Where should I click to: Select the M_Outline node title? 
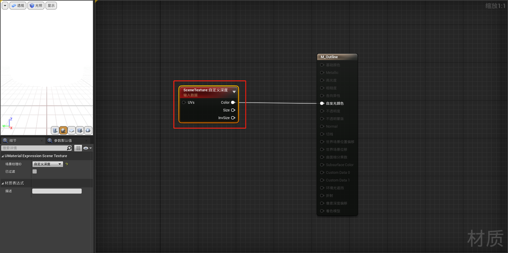tap(329, 57)
